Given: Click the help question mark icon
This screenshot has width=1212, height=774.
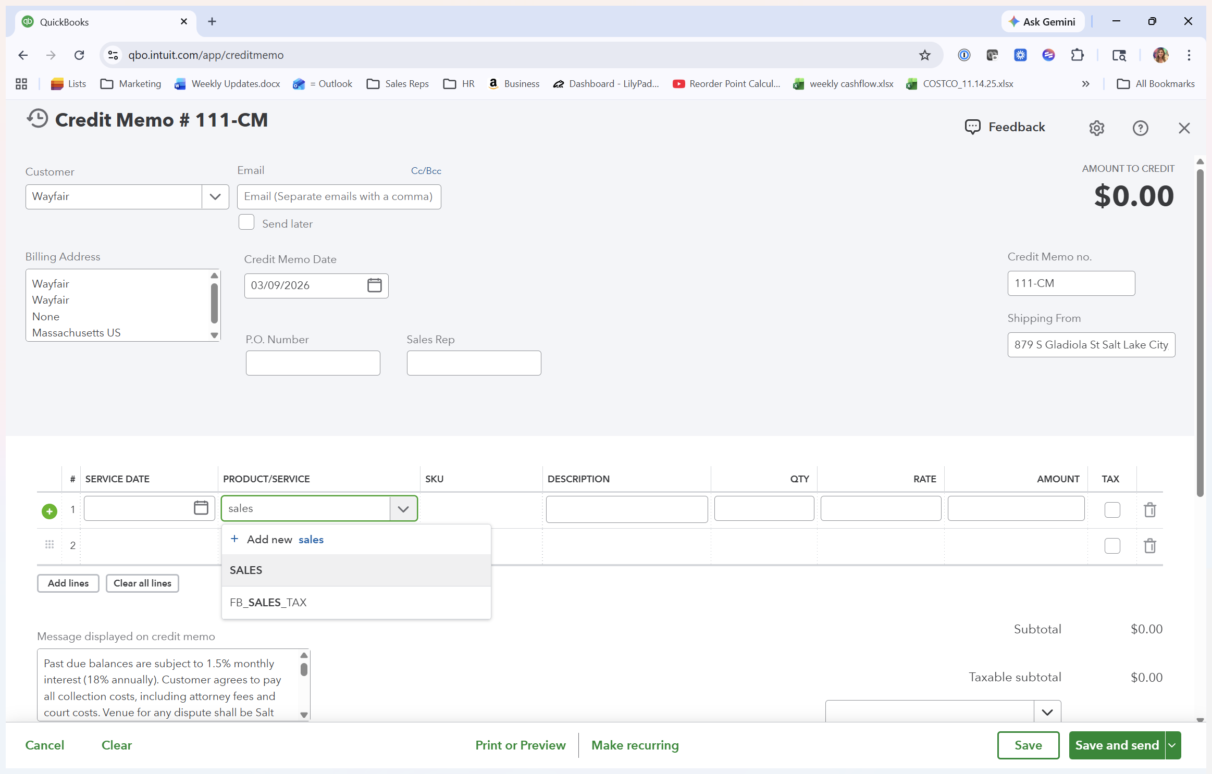Looking at the screenshot, I should (x=1140, y=128).
